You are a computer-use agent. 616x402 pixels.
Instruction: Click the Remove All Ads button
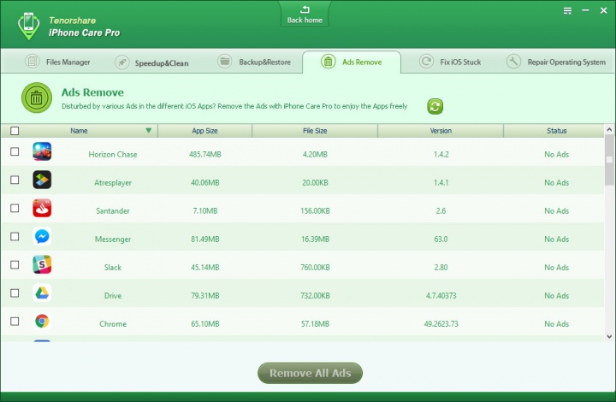point(310,373)
